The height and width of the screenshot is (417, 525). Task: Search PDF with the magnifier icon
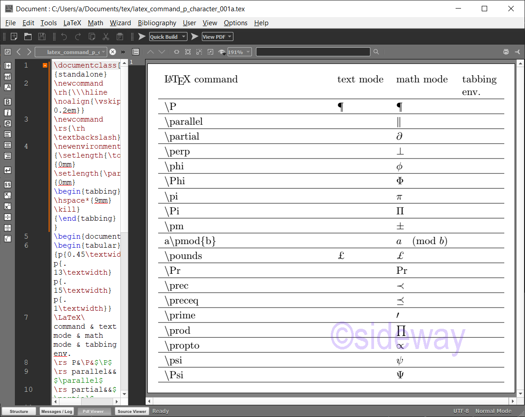point(376,52)
